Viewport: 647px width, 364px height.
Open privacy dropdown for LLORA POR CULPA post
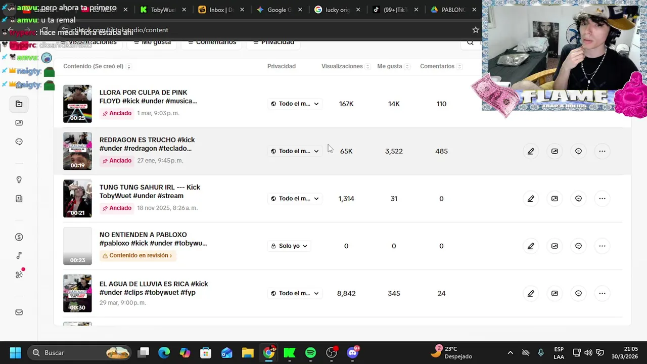tap(295, 104)
